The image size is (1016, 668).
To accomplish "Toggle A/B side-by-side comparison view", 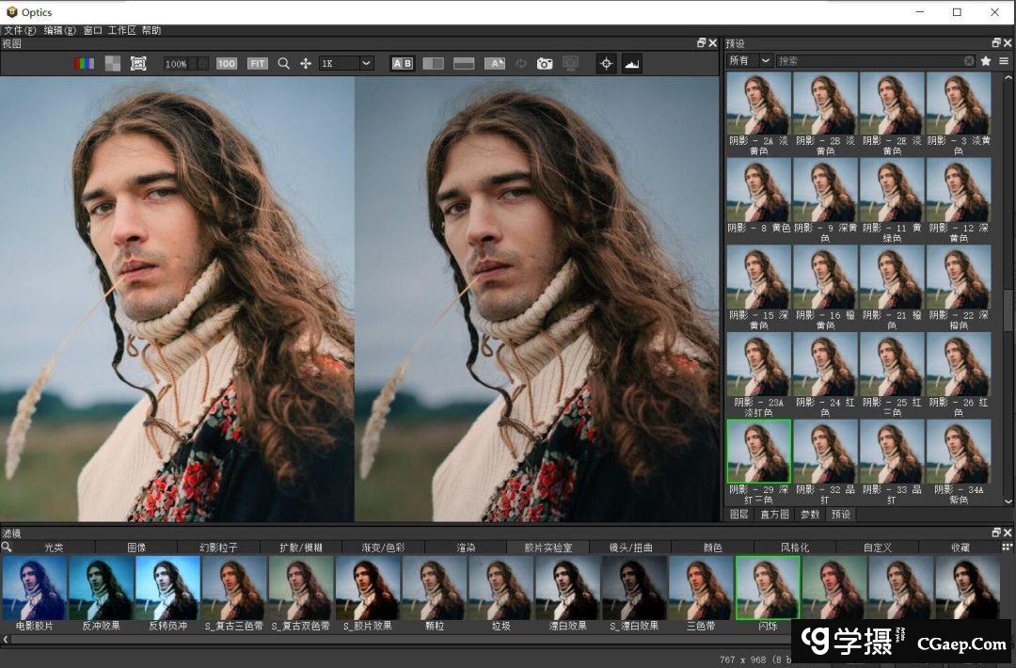I will (x=403, y=64).
